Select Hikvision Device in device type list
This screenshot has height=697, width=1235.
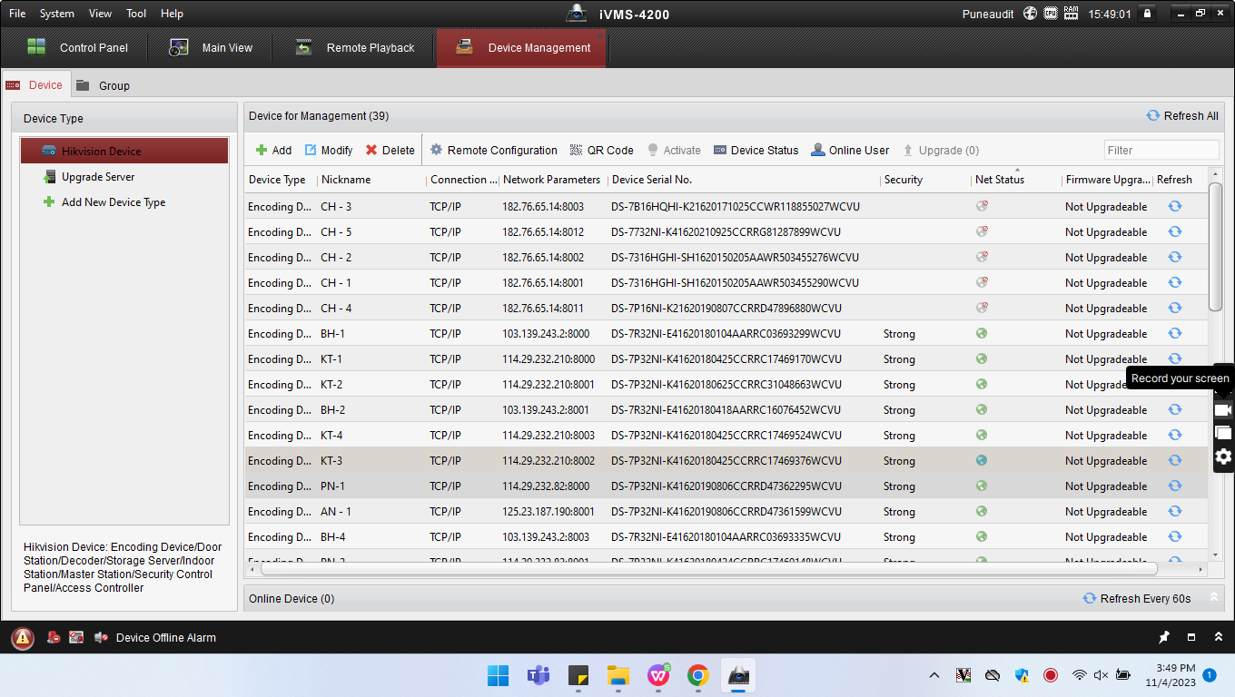124,152
